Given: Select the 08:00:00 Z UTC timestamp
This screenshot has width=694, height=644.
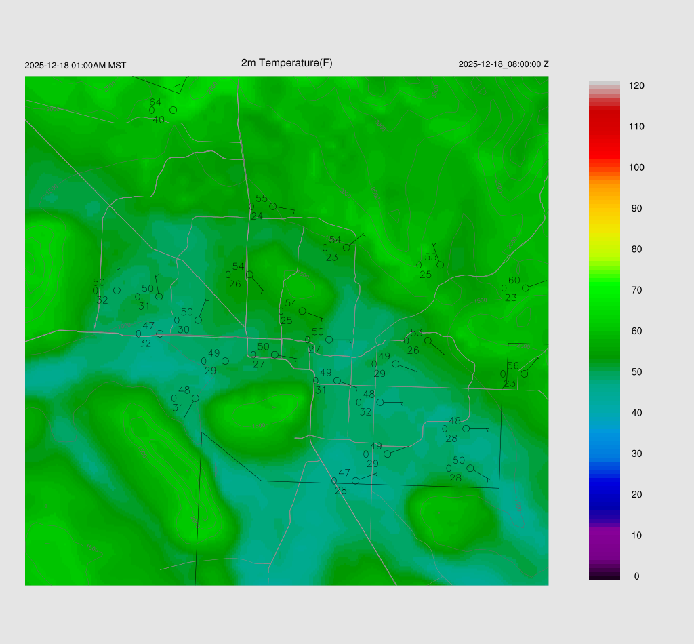Looking at the screenshot, I should 503,64.
